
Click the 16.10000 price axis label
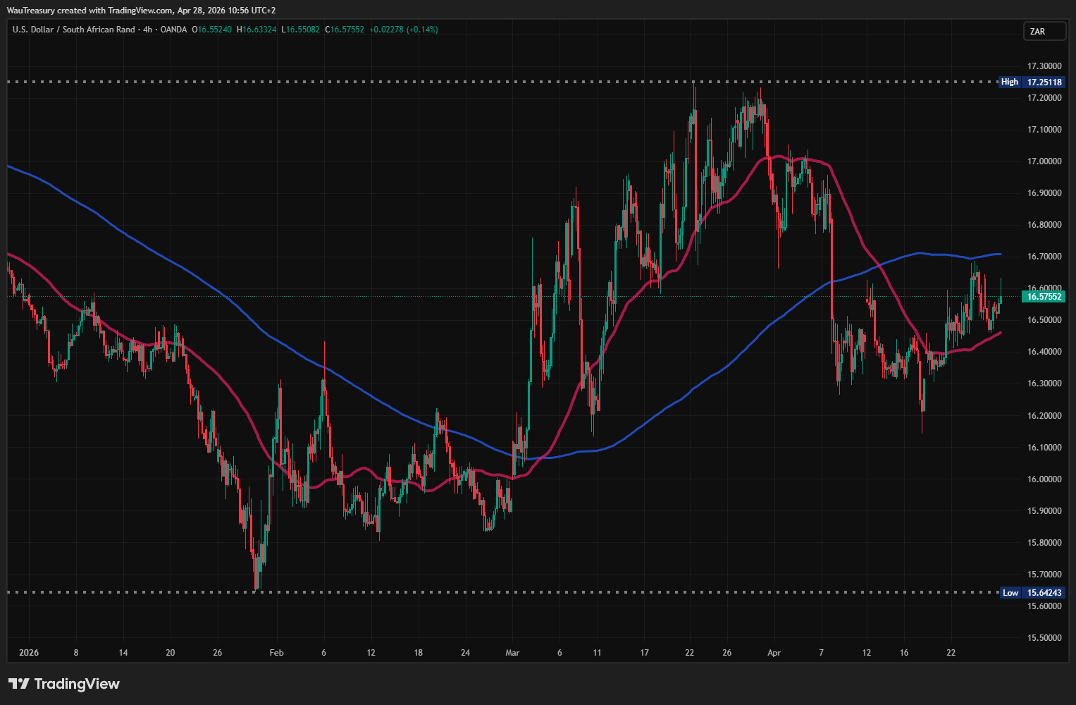(1044, 448)
